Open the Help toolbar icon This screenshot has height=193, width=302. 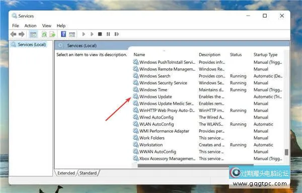pyautogui.click(x=63, y=34)
